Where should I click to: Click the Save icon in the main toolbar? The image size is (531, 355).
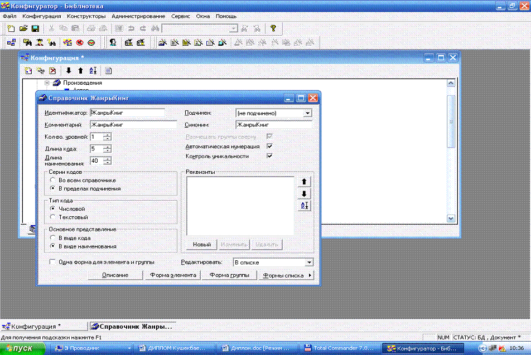click(x=35, y=28)
